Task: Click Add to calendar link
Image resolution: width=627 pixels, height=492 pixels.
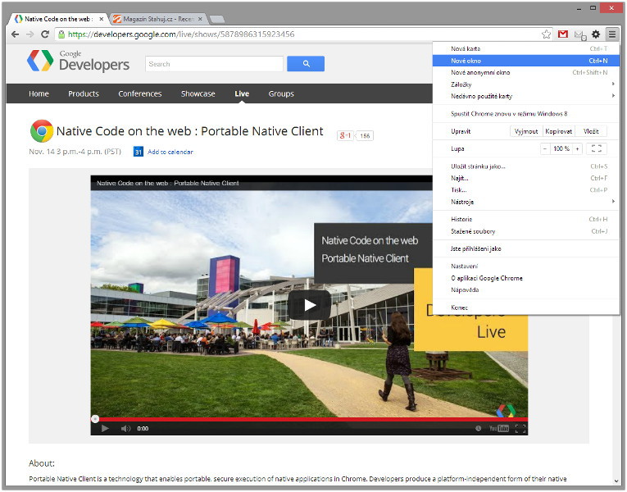Action: tap(170, 152)
